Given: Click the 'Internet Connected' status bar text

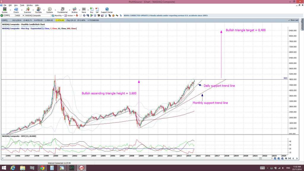Looking at the screenshot, I should (59, 163).
